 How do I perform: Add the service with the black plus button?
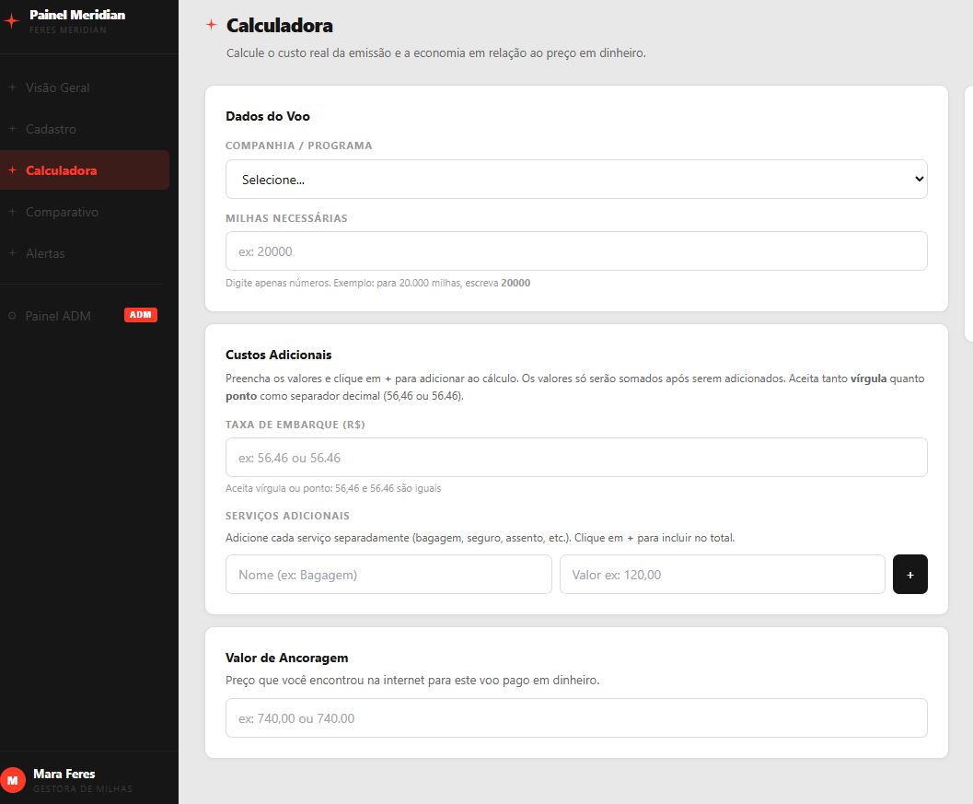coord(909,575)
